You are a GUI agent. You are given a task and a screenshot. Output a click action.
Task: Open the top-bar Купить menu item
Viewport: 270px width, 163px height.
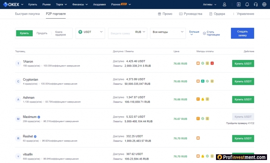[x=32, y=4]
